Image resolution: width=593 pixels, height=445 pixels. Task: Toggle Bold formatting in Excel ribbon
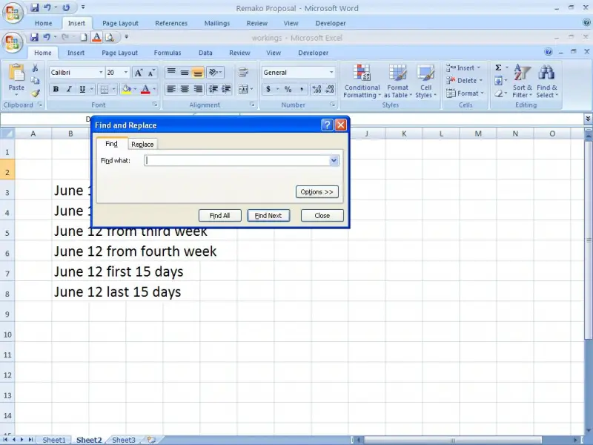[56, 90]
